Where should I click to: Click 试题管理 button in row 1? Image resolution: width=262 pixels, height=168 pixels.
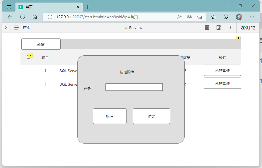tap(222, 70)
